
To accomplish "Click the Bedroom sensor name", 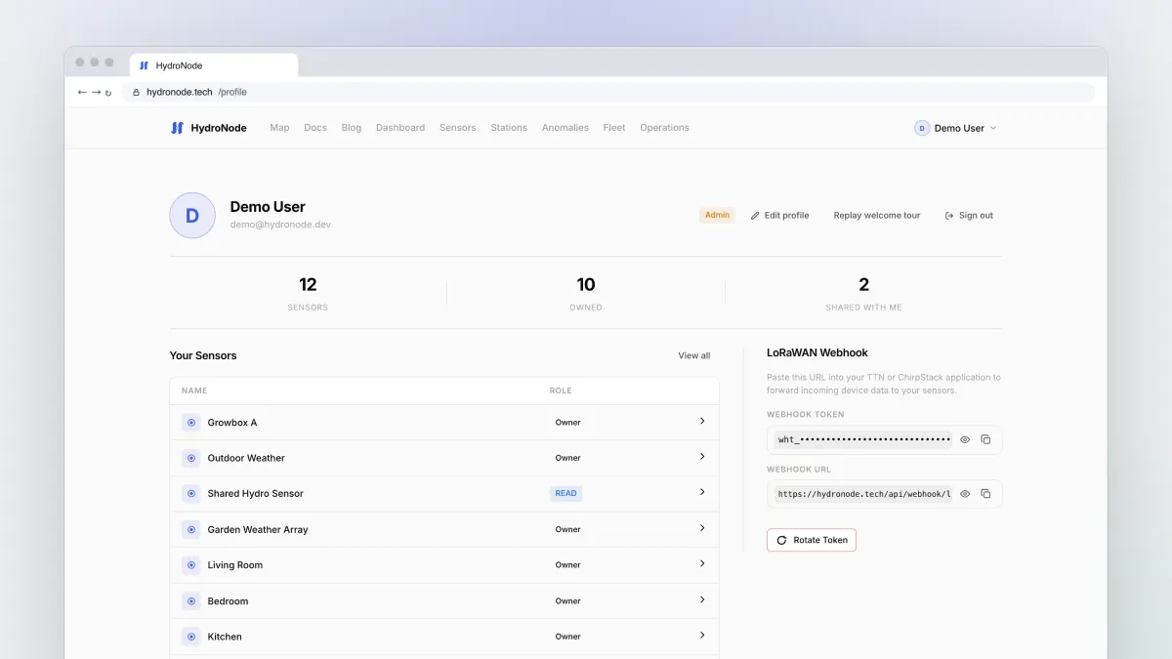I will [228, 601].
